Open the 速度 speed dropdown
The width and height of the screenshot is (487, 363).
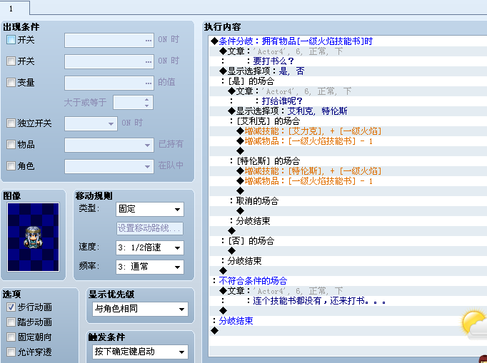(x=150, y=247)
